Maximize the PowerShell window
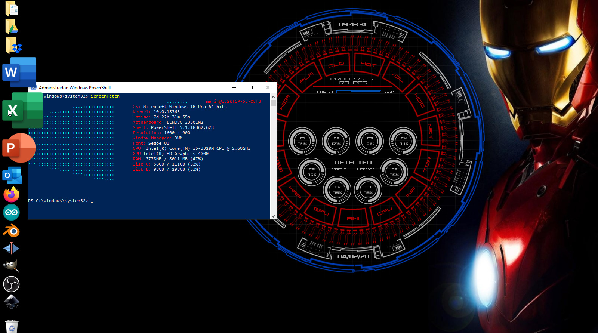This screenshot has width=598, height=333. tap(251, 87)
